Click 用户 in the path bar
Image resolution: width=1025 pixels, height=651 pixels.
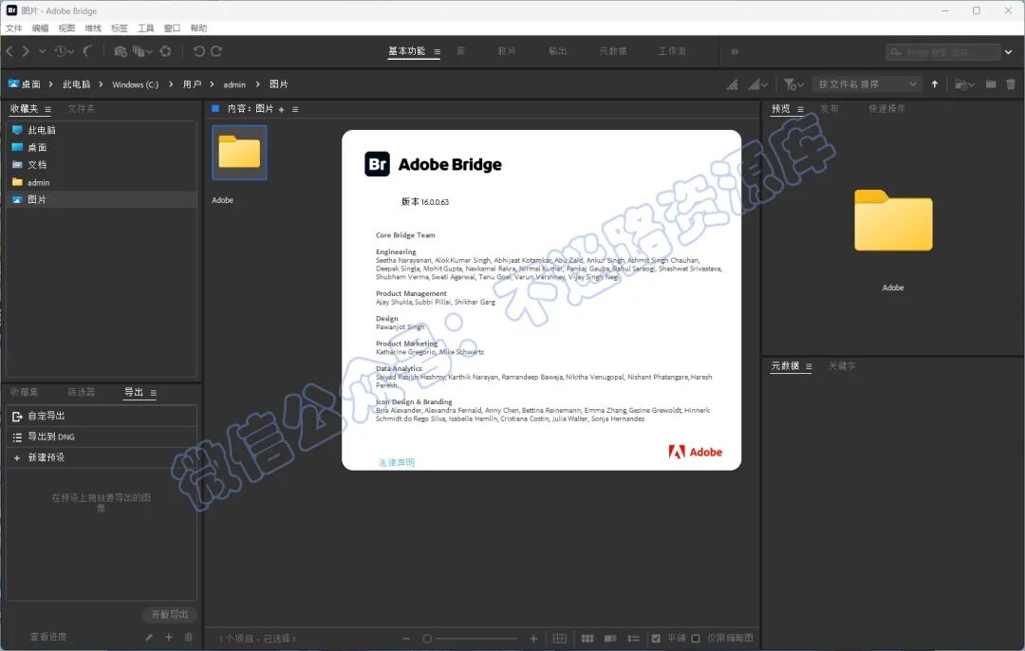tap(192, 84)
